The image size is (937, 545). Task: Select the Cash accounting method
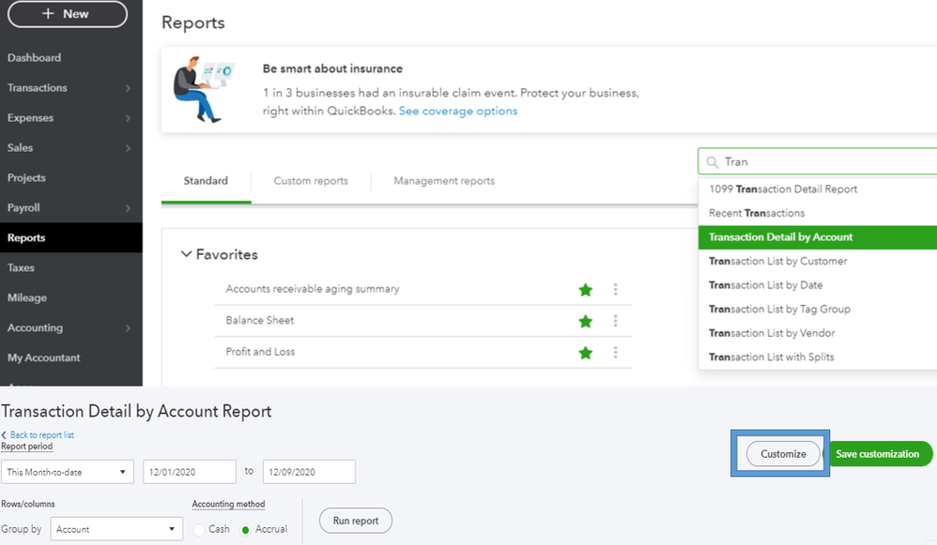[199, 529]
